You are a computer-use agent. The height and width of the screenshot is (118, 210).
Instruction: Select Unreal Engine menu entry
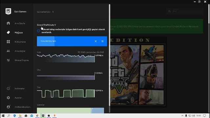pyautogui.click(x=22, y=60)
